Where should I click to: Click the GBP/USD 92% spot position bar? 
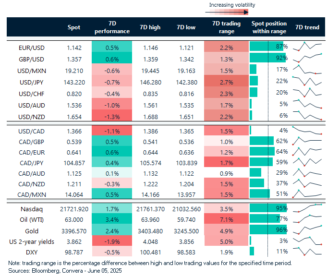tap(267, 59)
